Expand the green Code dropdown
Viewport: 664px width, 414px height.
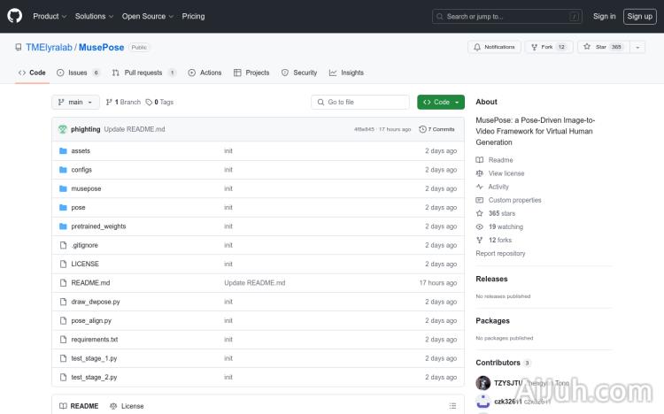click(x=441, y=102)
